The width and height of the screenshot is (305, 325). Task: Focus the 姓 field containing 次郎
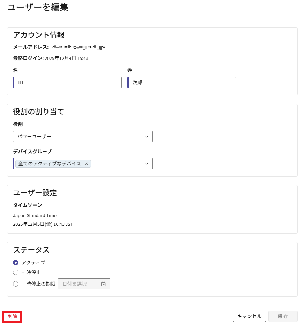(x=181, y=83)
